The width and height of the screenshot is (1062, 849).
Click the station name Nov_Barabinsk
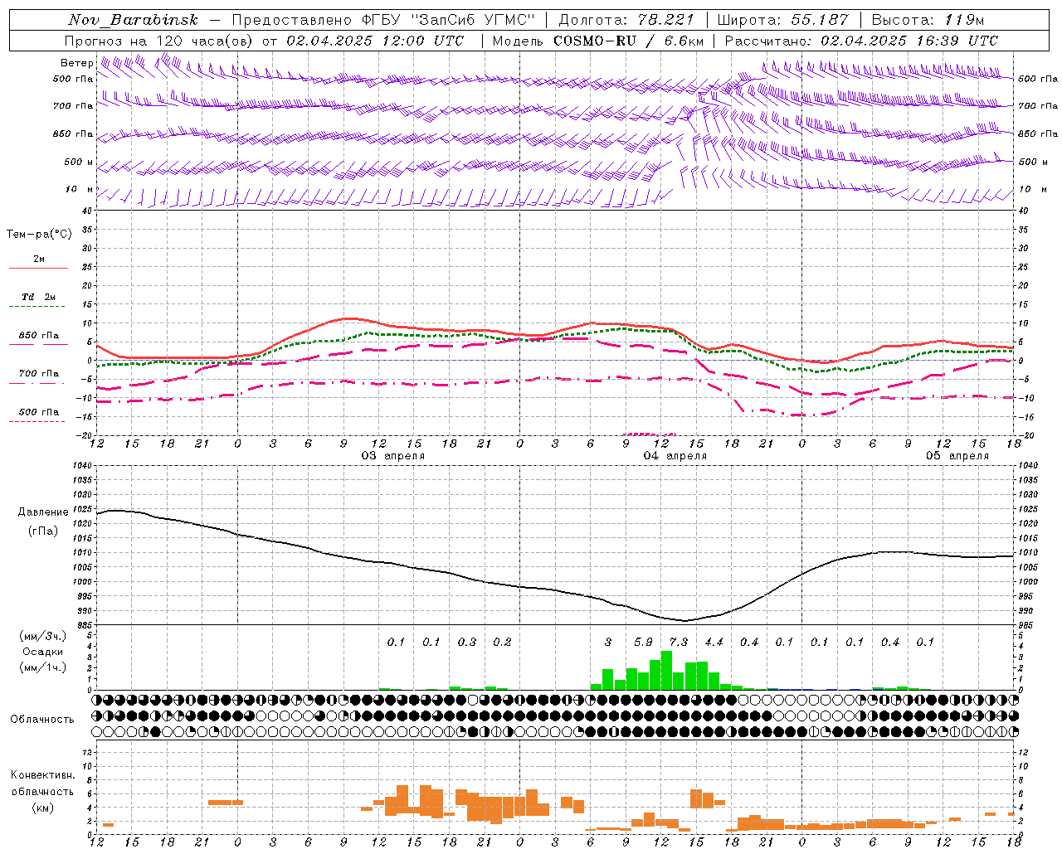[x=133, y=20]
